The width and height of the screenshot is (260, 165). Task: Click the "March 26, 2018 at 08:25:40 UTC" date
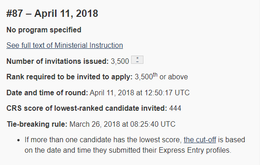(x=122, y=124)
